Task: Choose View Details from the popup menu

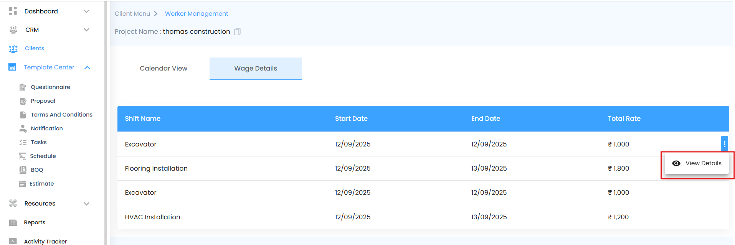Action: click(x=703, y=163)
